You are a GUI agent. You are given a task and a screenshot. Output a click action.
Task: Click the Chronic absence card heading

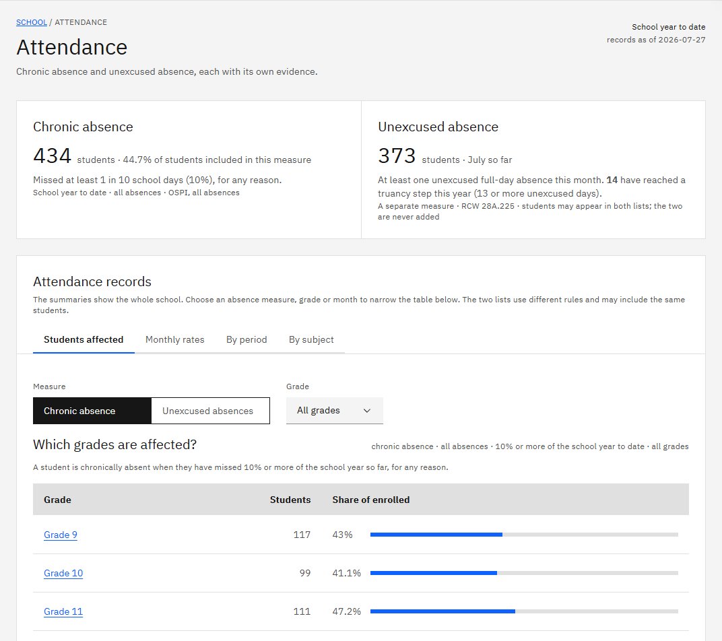[x=83, y=127]
